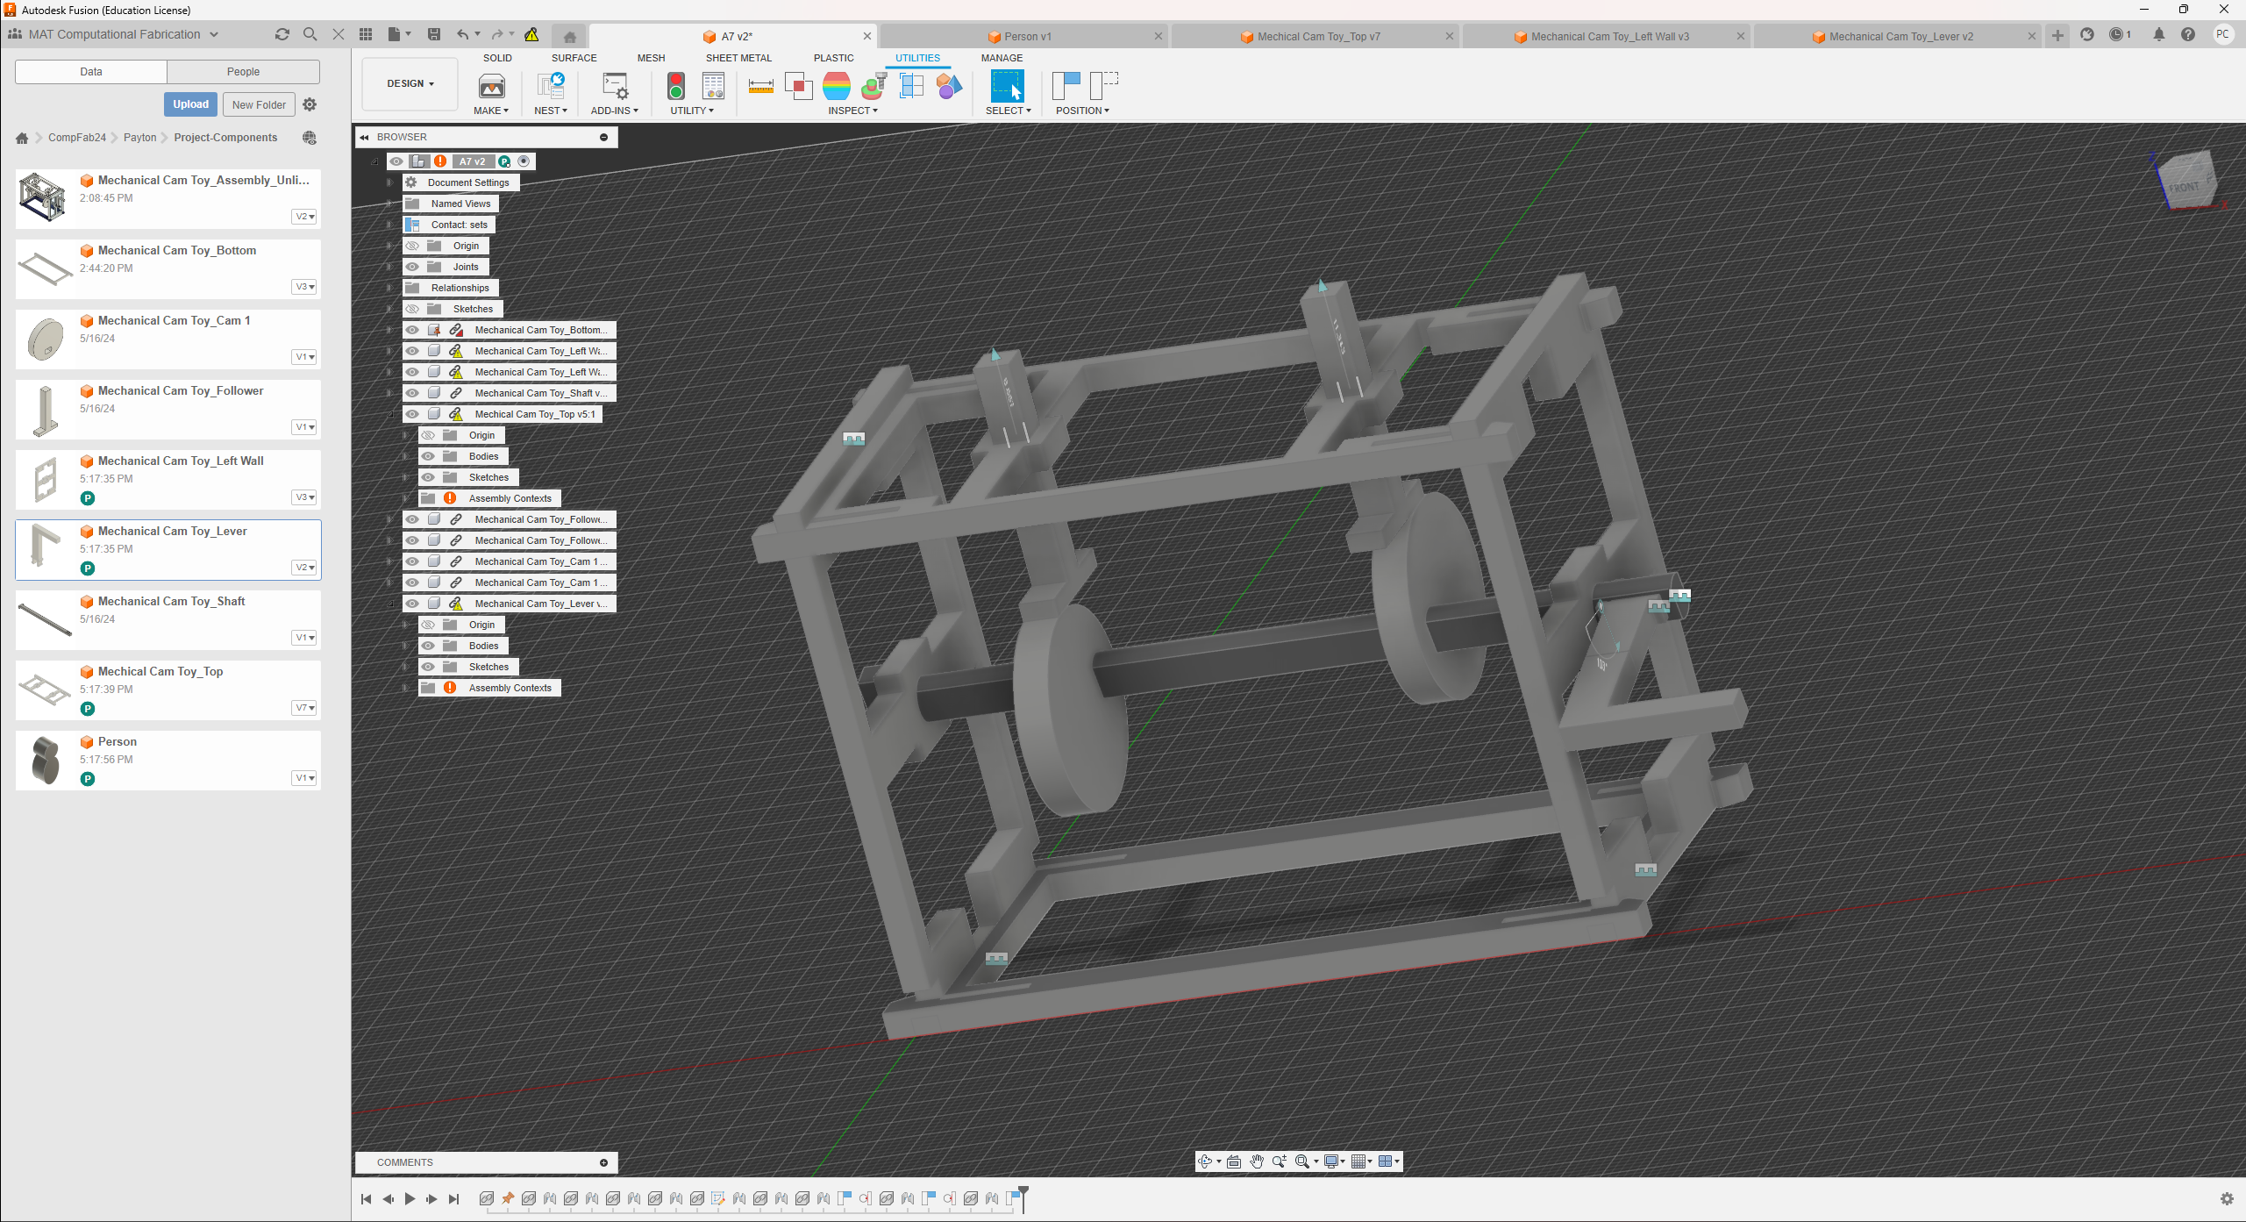Select the Zoom magnifier tool
Screen dimensions: 2246x1222
[x=1280, y=1161]
